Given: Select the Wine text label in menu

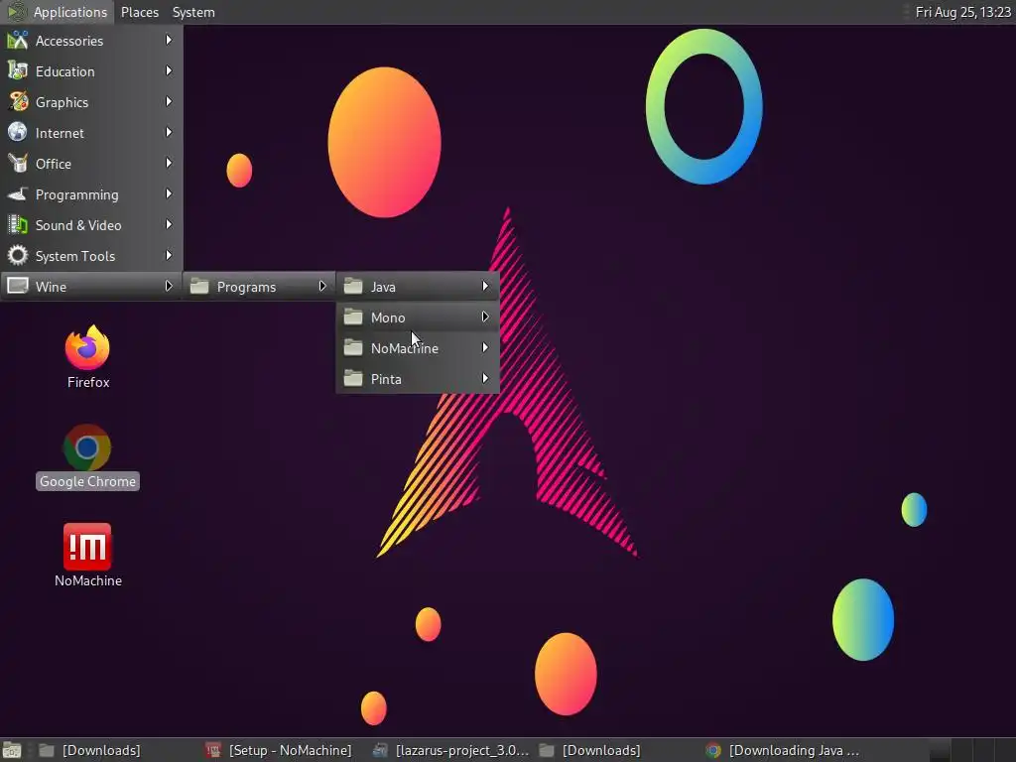Looking at the screenshot, I should [x=52, y=287].
